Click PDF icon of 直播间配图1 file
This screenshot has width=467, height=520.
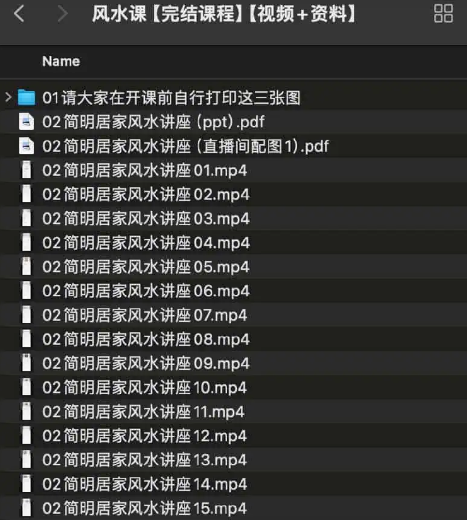[x=27, y=146]
